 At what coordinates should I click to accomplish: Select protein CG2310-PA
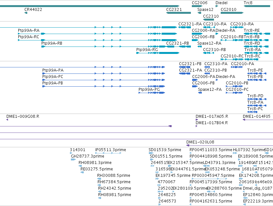216,64
